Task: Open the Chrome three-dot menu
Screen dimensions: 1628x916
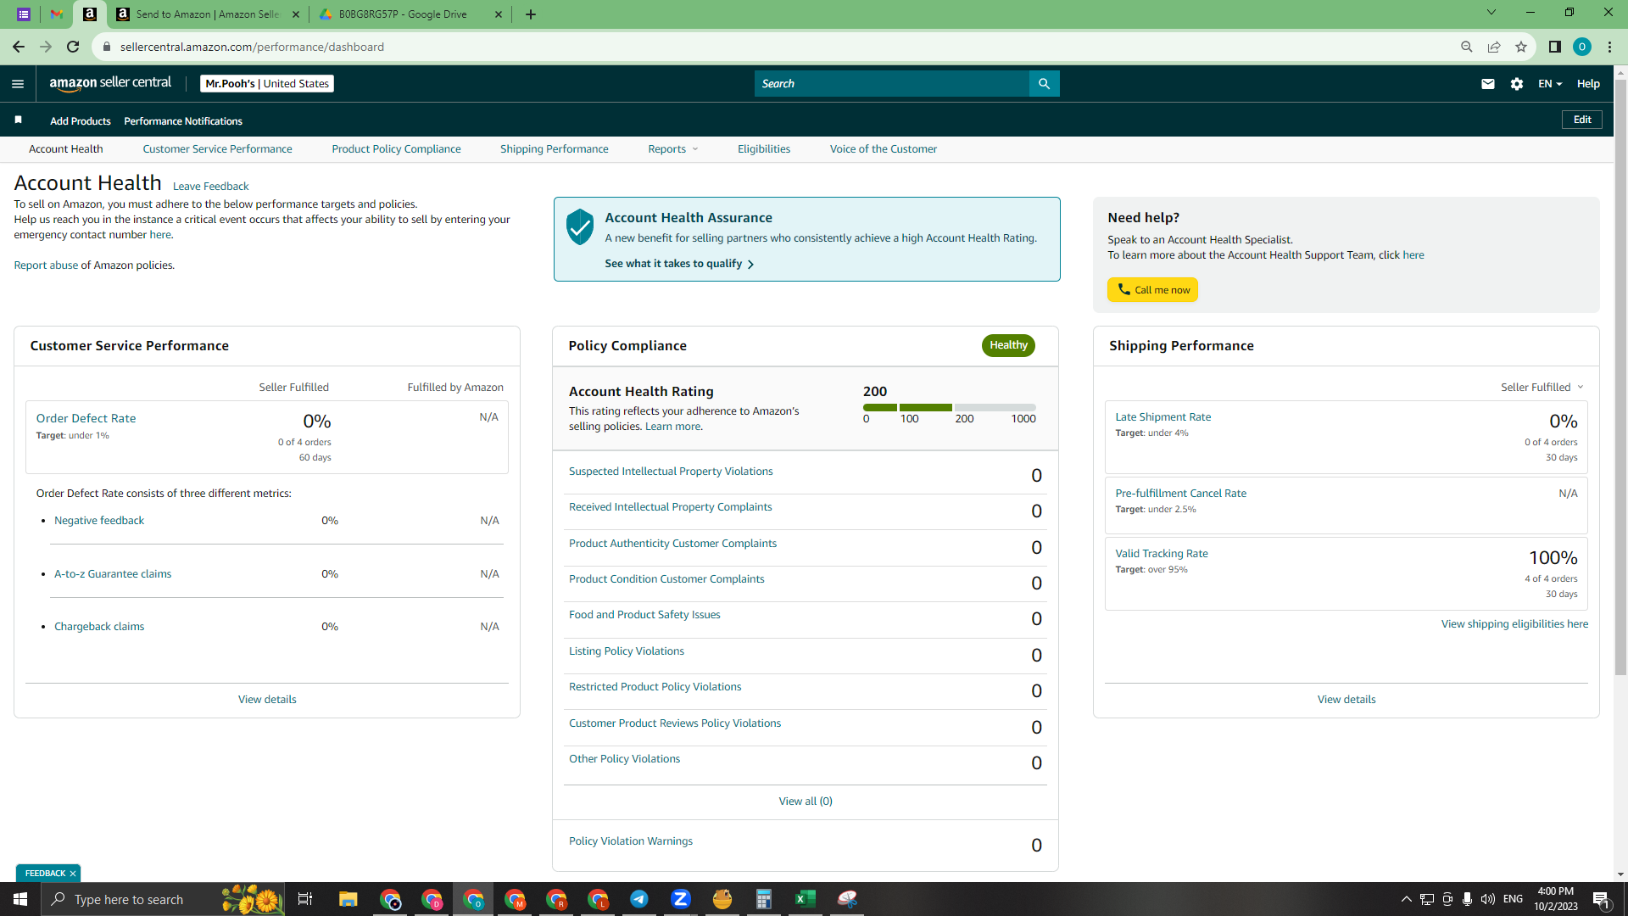Action: (1609, 47)
